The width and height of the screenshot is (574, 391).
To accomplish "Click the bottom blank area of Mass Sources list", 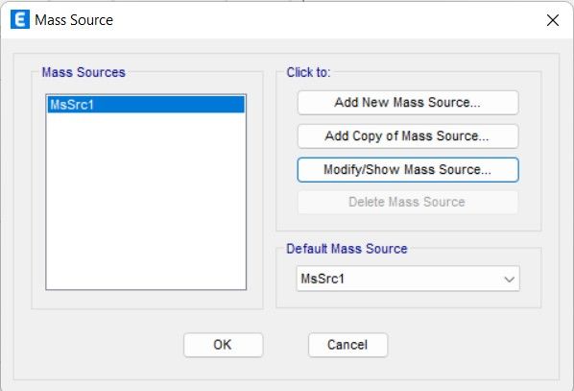I will (x=146, y=271).
